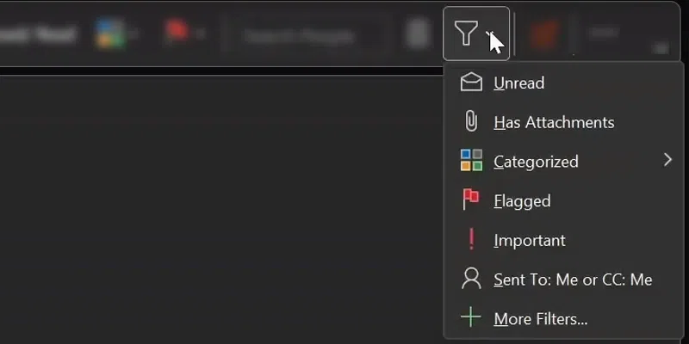
Task: Select the paperclip icon for attachments
Action: pos(471,121)
